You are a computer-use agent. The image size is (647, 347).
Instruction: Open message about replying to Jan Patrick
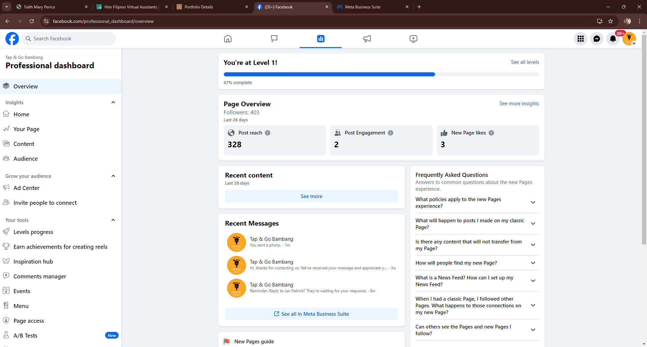pyautogui.click(x=311, y=288)
